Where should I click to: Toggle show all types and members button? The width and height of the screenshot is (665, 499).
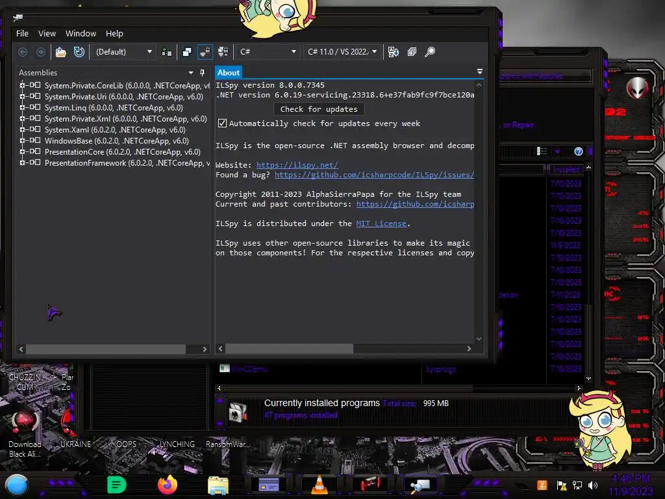click(223, 52)
